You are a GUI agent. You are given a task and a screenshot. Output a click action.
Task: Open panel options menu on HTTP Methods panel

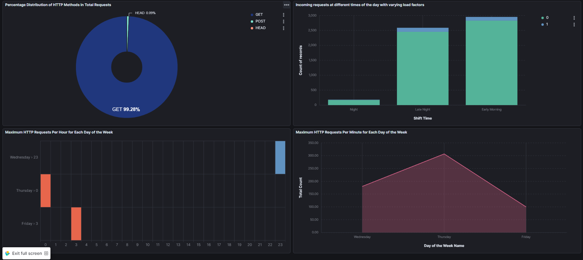[x=286, y=5]
